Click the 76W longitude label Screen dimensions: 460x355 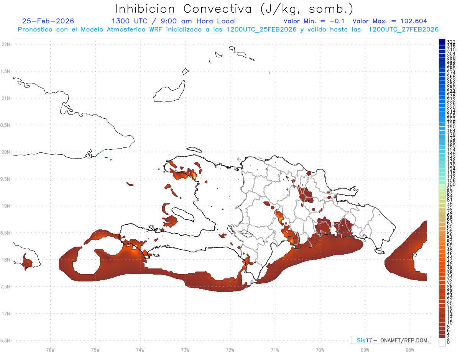tap(50, 349)
